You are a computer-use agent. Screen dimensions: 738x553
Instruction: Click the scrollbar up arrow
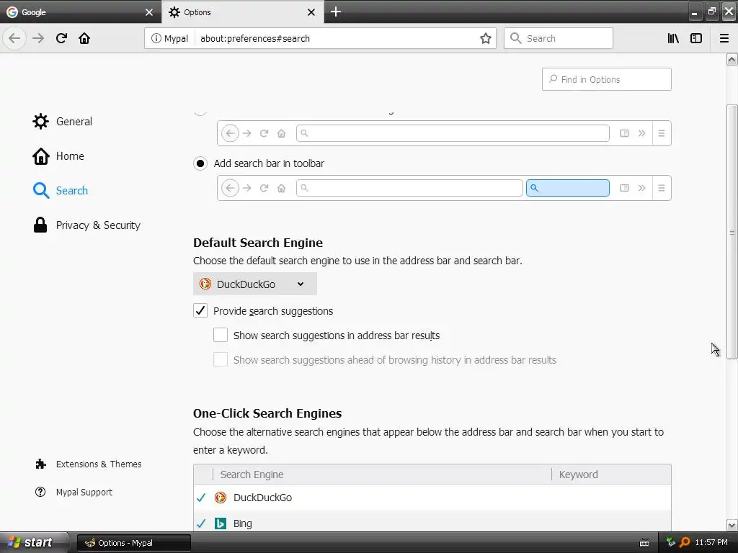click(732, 59)
